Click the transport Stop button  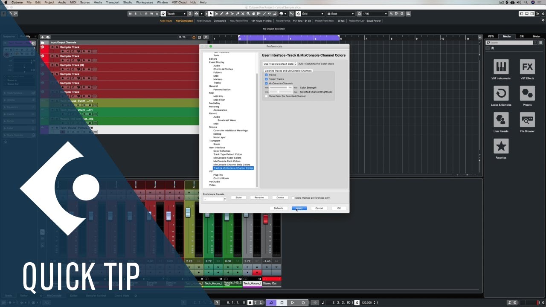[282, 303]
